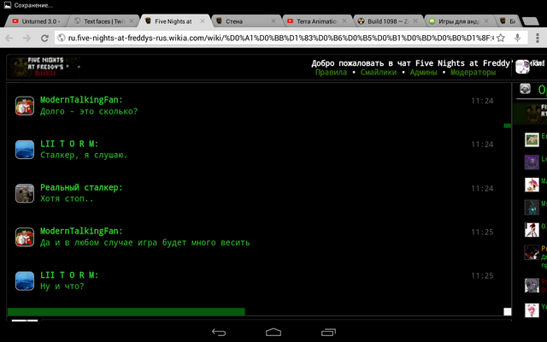Click the gear icon above user list
This screenshot has width=547, height=342.
[x=525, y=89]
